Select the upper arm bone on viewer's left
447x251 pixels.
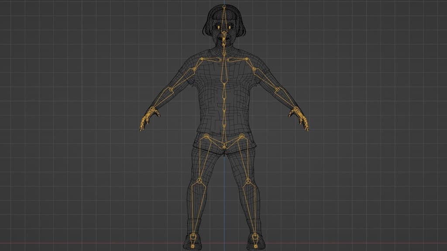(183, 79)
